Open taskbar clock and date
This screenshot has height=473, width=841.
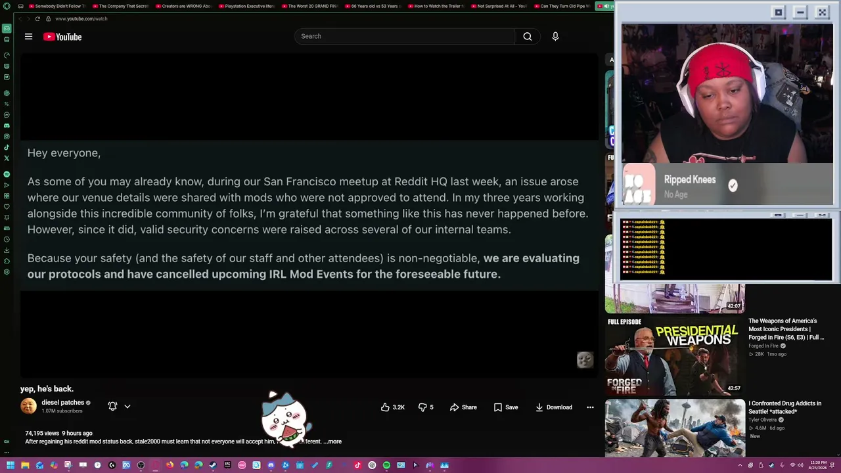[819, 466]
